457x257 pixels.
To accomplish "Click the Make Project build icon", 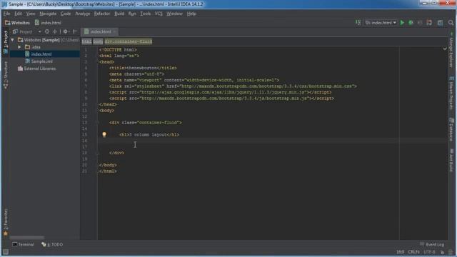I will pos(358,23).
